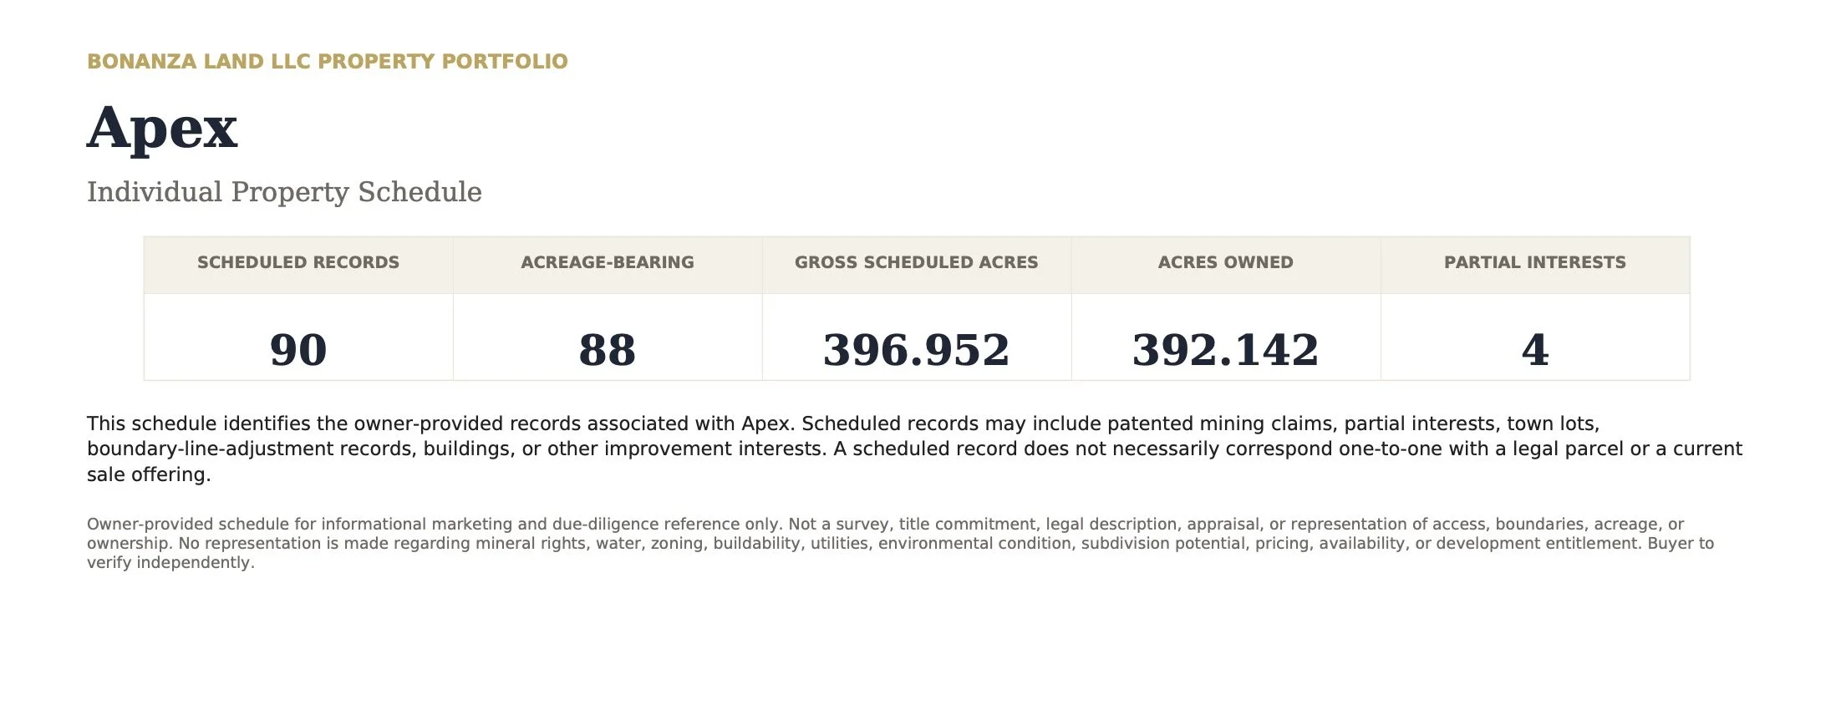
Task: Click the word 'Apex' in the description paragraph
Action: 765,424
